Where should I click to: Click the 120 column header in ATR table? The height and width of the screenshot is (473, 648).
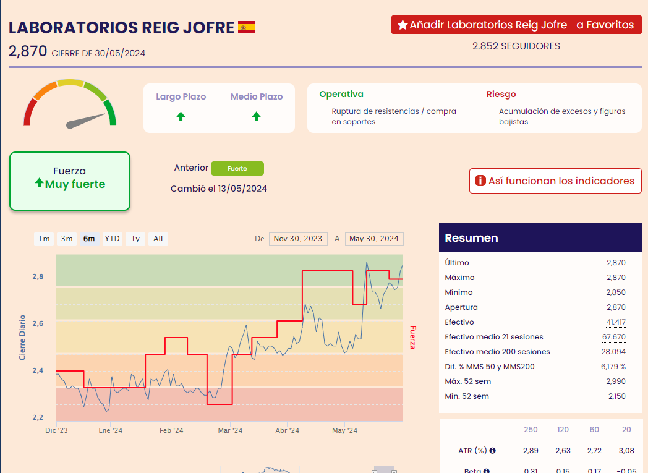pyautogui.click(x=563, y=430)
